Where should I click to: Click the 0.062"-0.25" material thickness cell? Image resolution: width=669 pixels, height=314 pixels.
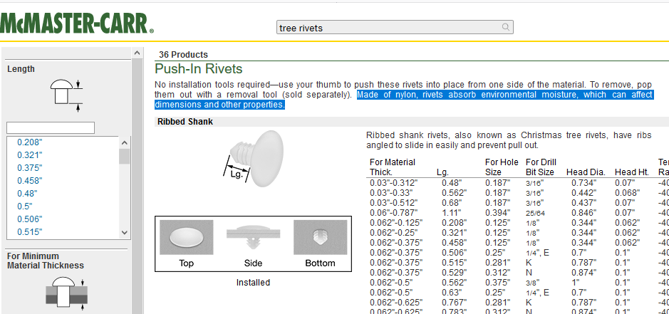click(393, 233)
